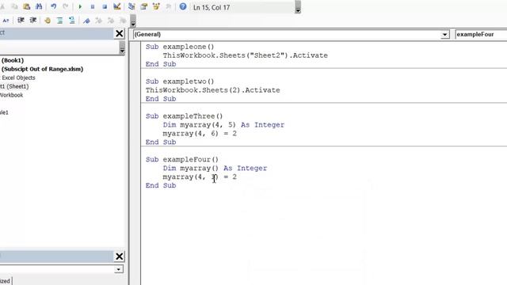Toggle Breakpoint with the hand icon
This screenshot has height=285, width=507.
click(48, 21)
